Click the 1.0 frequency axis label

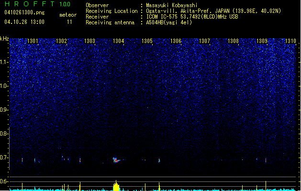click(x=4, y=86)
